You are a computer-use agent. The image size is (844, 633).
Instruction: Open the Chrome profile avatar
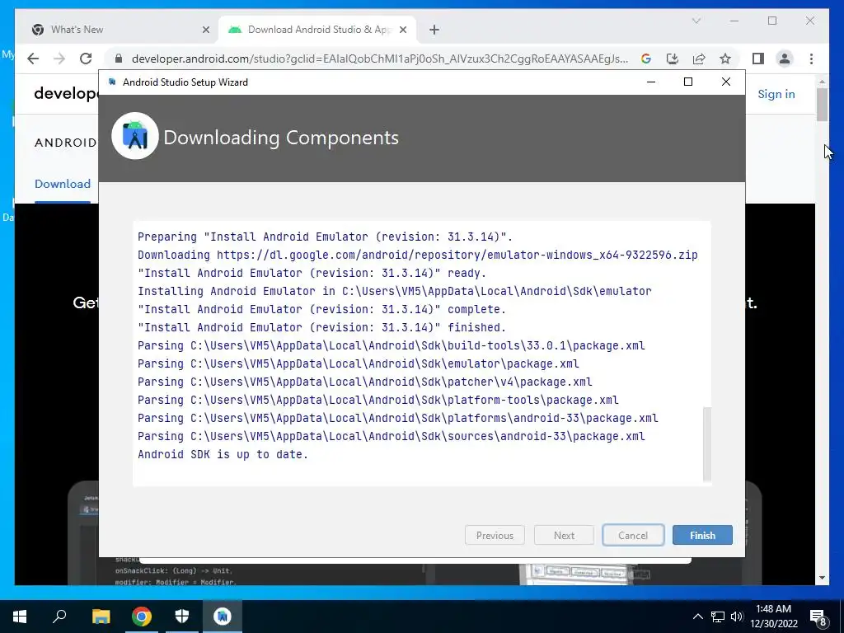pos(785,59)
